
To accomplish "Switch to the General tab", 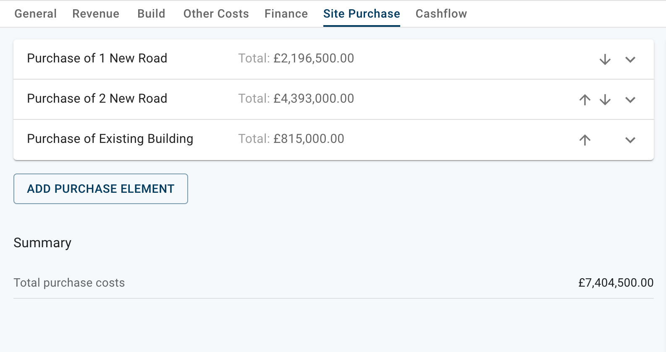I will [36, 14].
